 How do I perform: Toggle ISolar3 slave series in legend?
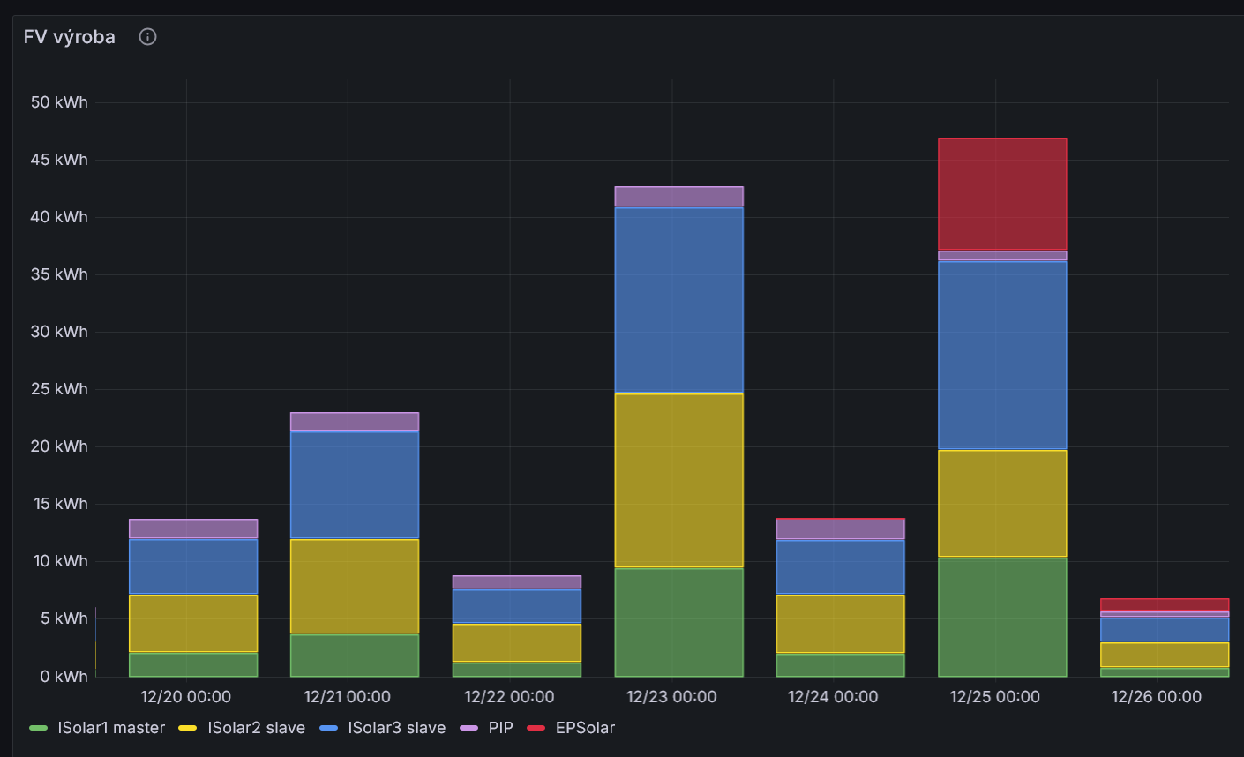[x=397, y=728]
